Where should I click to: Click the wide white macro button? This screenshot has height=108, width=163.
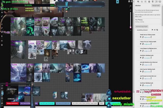[85, 103]
